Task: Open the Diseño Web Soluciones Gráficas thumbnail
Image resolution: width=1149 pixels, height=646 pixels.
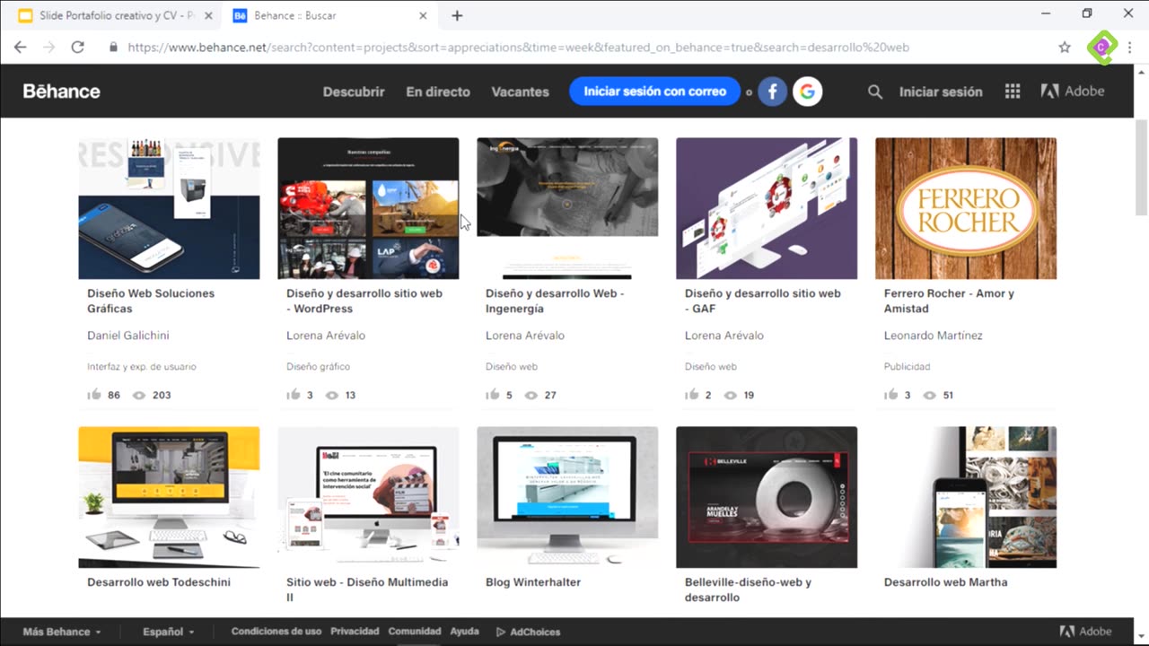Action: (x=169, y=208)
